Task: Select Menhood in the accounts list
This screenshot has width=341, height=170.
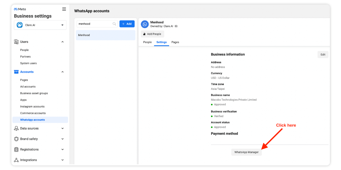Action: (105, 35)
